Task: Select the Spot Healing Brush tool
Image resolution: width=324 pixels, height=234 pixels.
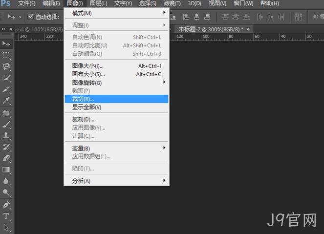Action: (6, 113)
